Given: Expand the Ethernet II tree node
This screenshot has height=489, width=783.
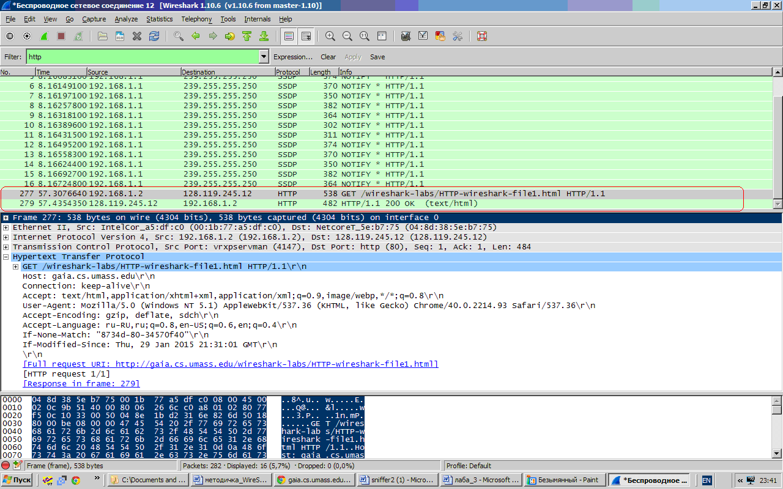Looking at the screenshot, I should tap(6, 227).
